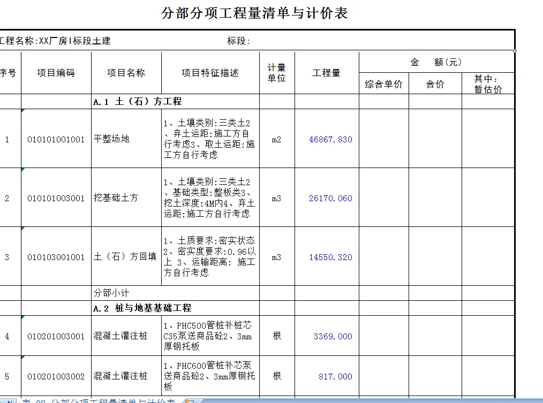543x403 pixels.
Task: Select the 计量单位 column header
Action: click(277, 73)
